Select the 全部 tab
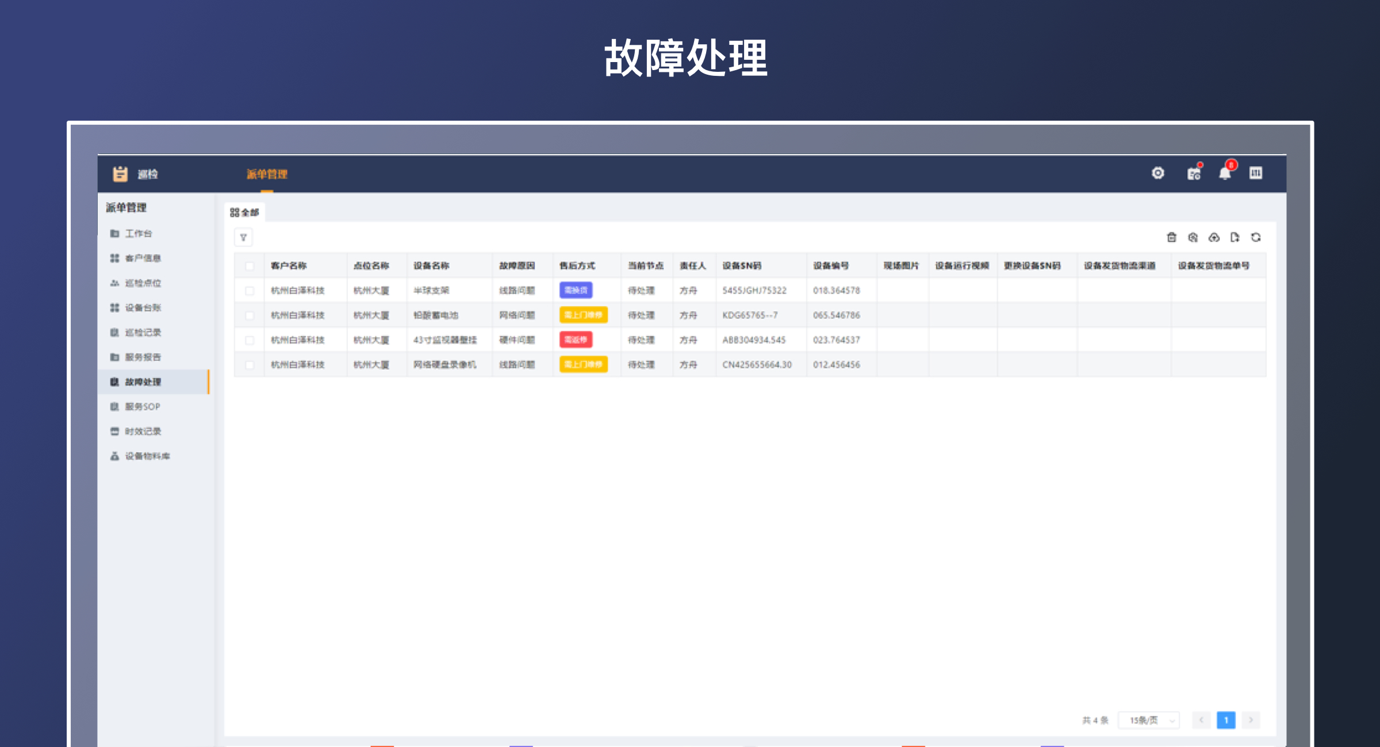 [244, 213]
